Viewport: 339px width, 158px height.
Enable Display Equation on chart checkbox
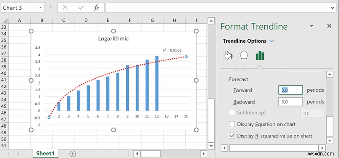(x=232, y=124)
